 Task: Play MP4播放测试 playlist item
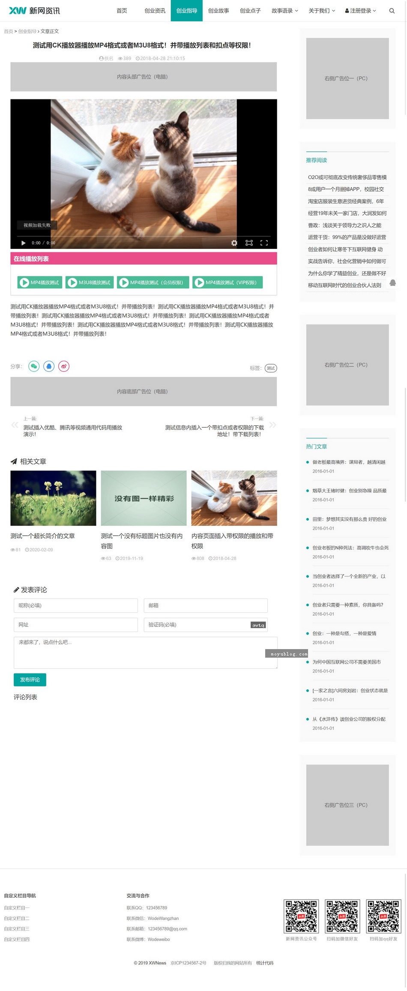point(40,282)
